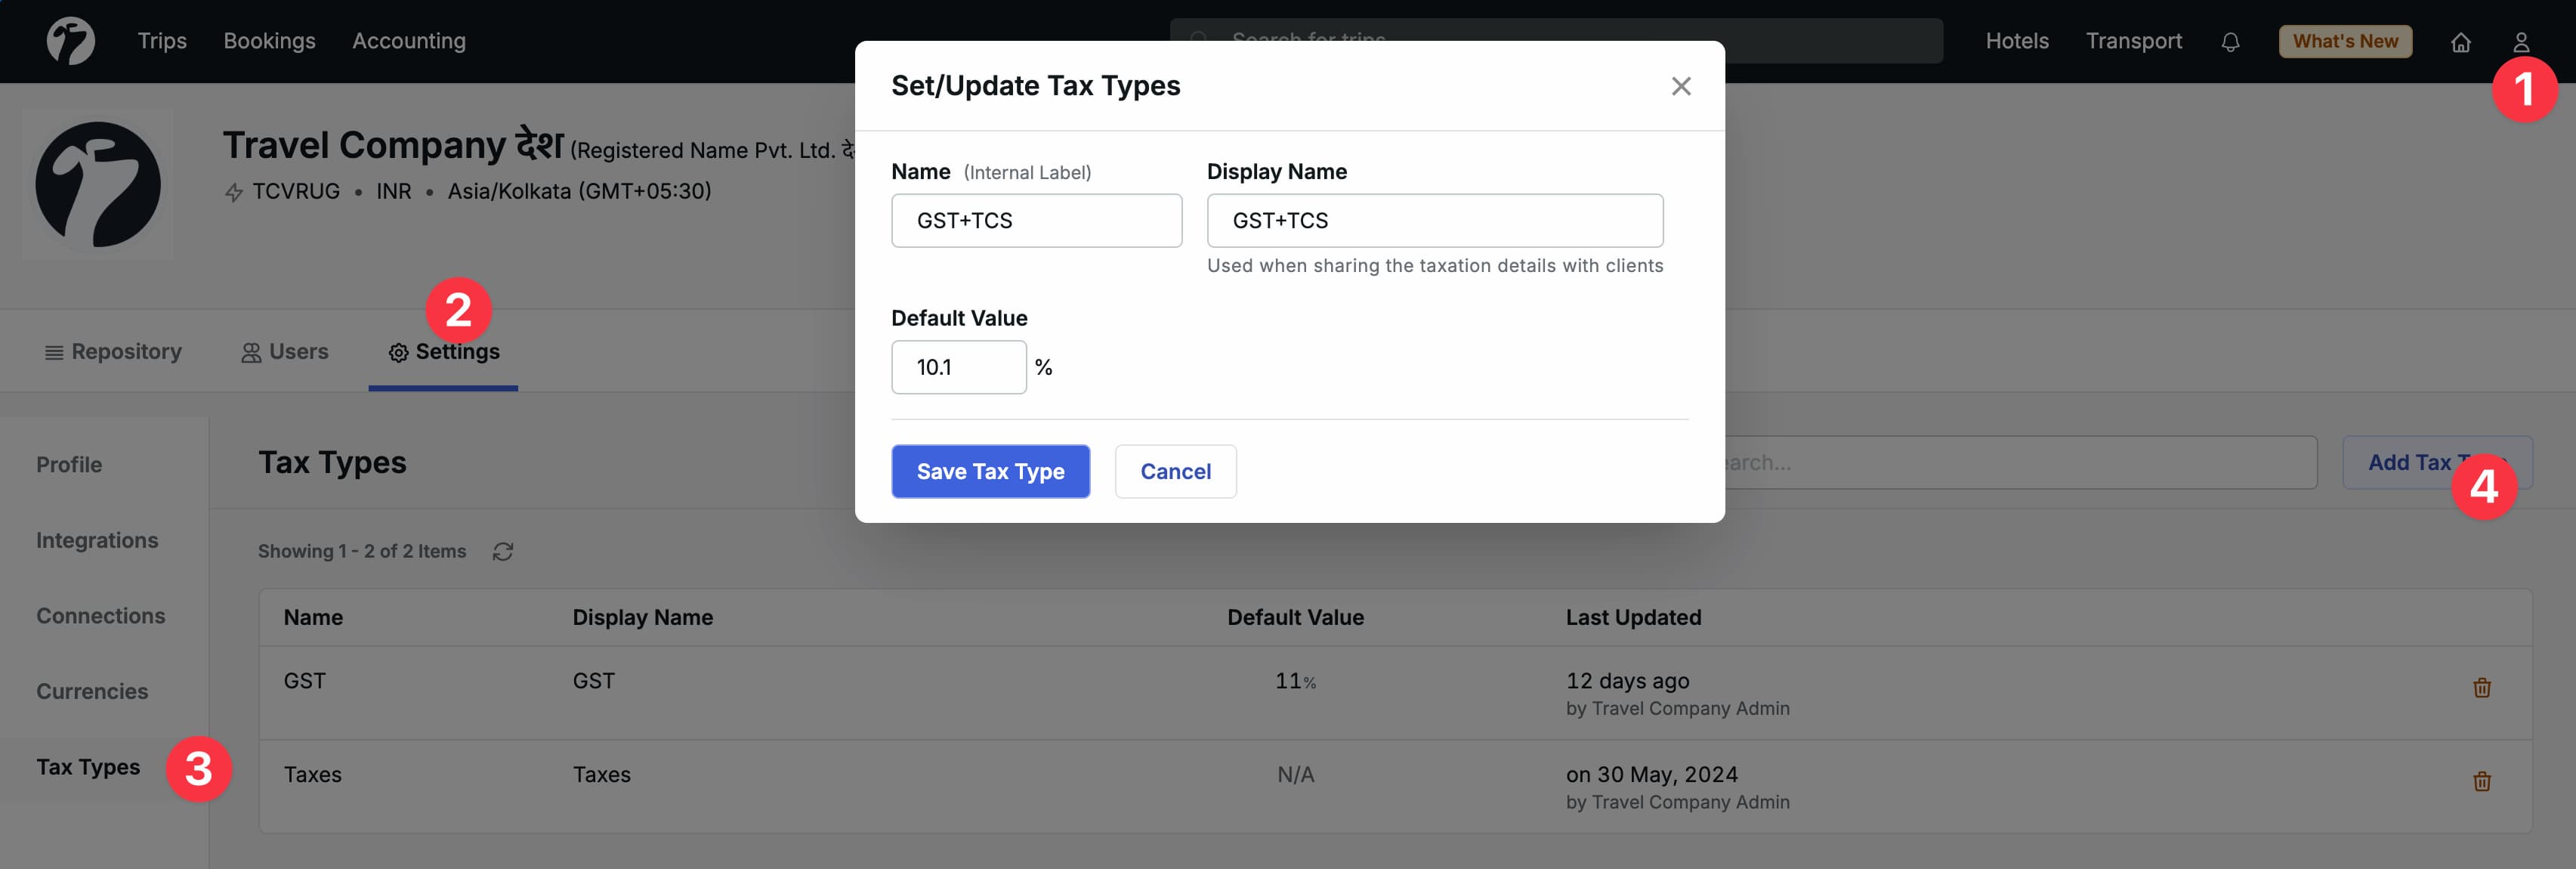Refresh the tax types list
The width and height of the screenshot is (2576, 869).
click(x=504, y=551)
